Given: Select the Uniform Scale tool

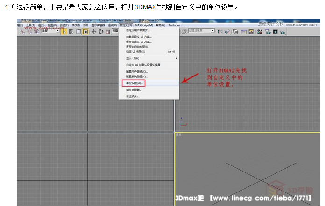Looking at the screenshot, I should pos(108,32).
